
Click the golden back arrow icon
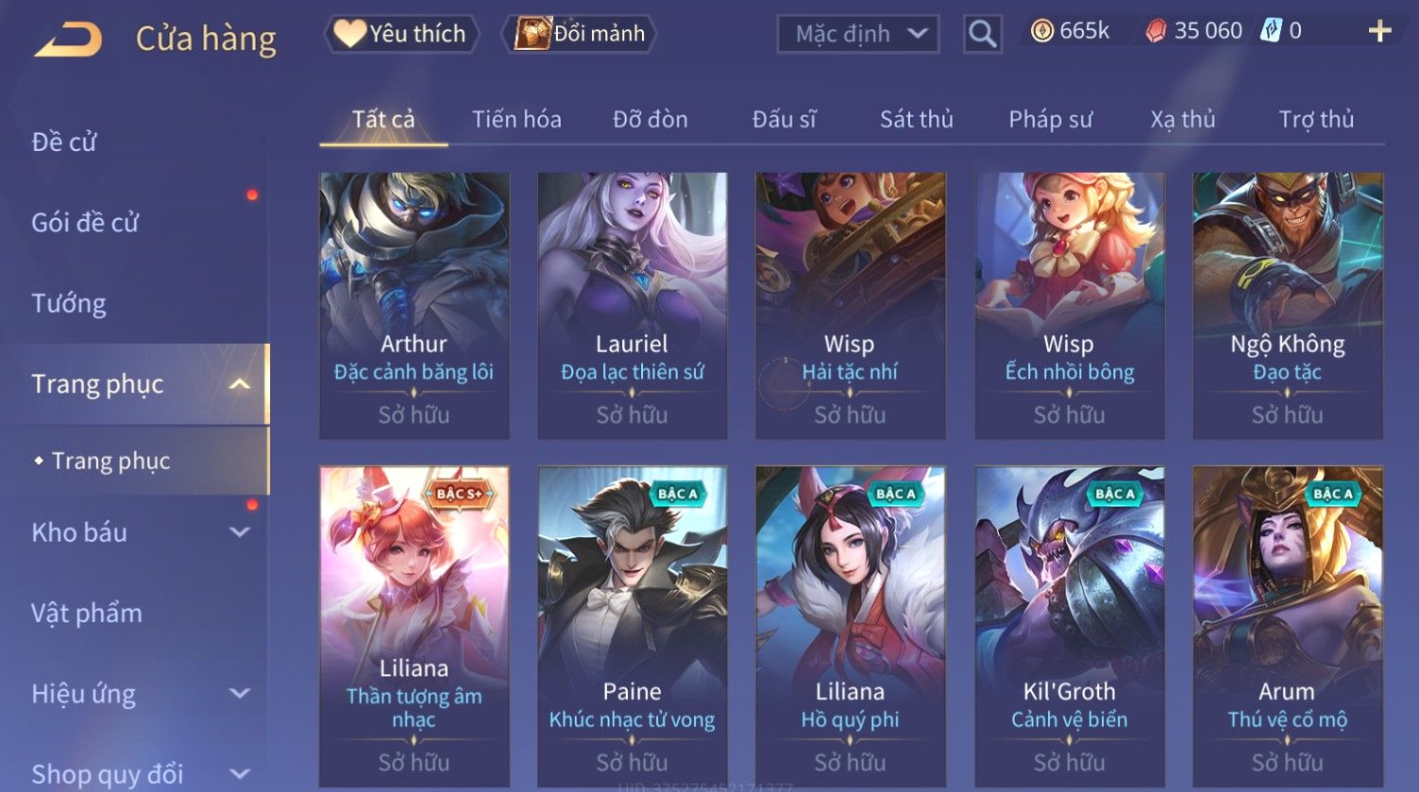(x=68, y=39)
